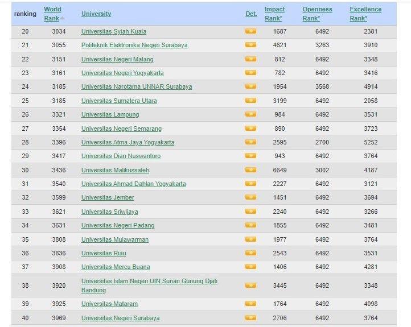Open details icon for Universitas Negeri Malang
Screen dimensions: 411x327
tap(250, 59)
